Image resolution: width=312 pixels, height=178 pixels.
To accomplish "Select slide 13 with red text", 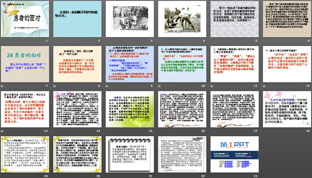I will coord(25,109).
